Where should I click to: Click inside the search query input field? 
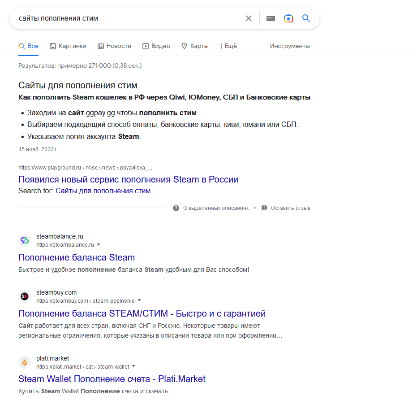coord(125,18)
